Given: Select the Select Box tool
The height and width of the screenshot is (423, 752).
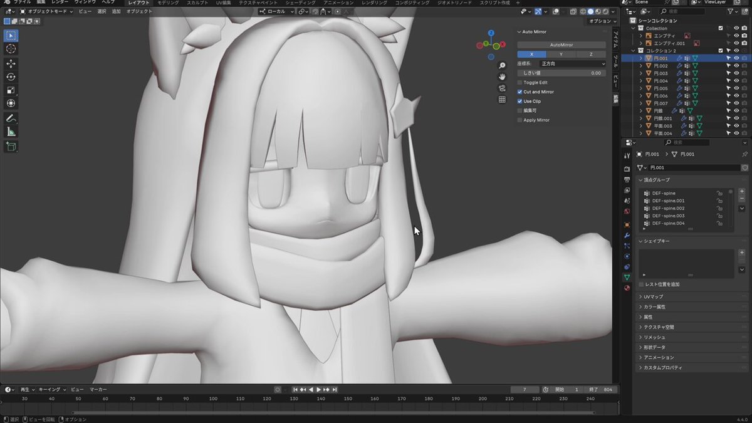Looking at the screenshot, I should pyautogui.click(x=11, y=36).
